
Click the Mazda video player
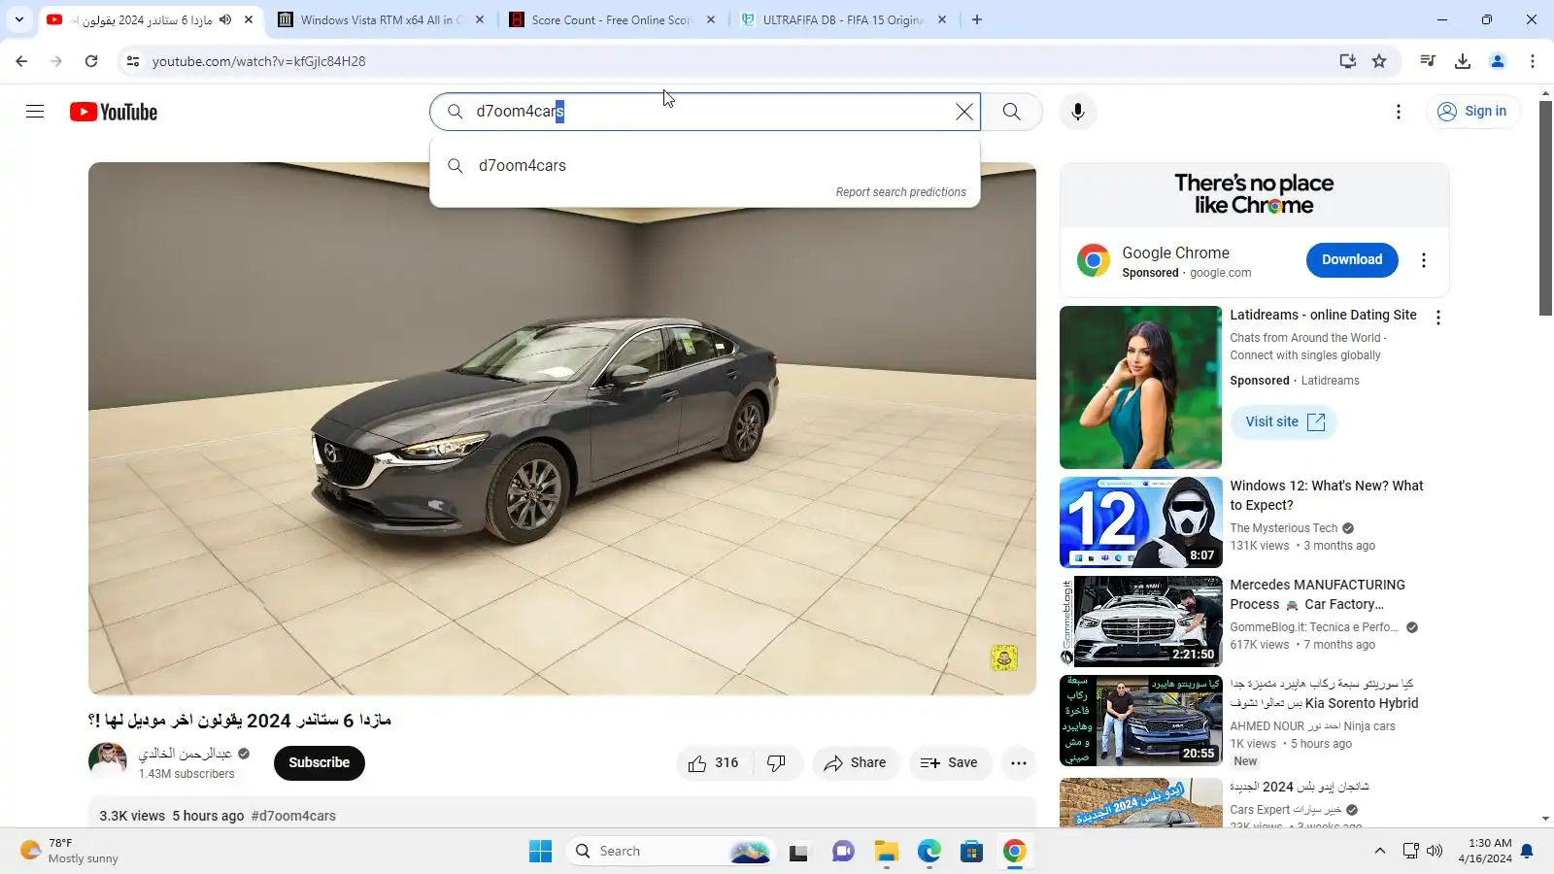(x=561, y=428)
